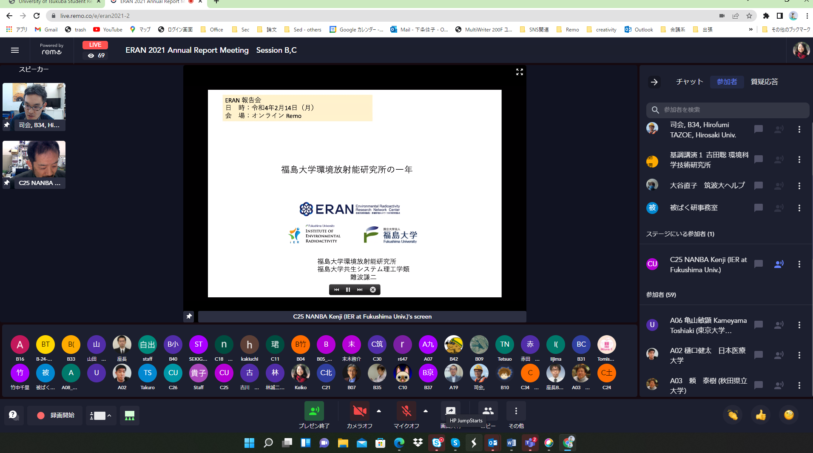Open the lobby people icon in toolbar
The height and width of the screenshot is (453, 813).
[x=488, y=411]
